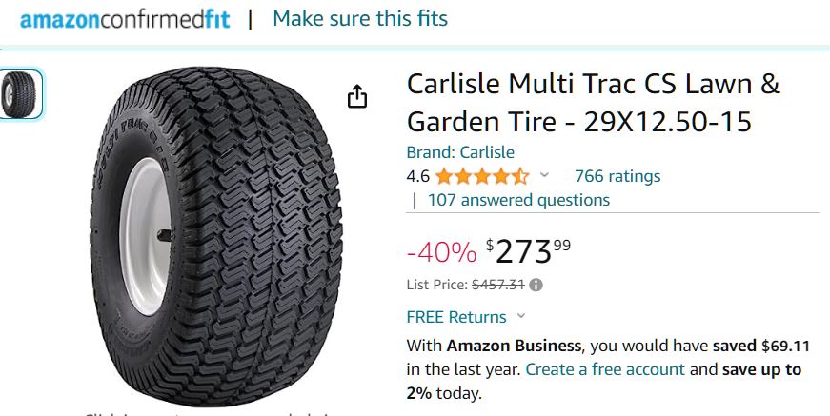The height and width of the screenshot is (416, 830).
Task: Click the FREE Returns link
Action: 456,317
